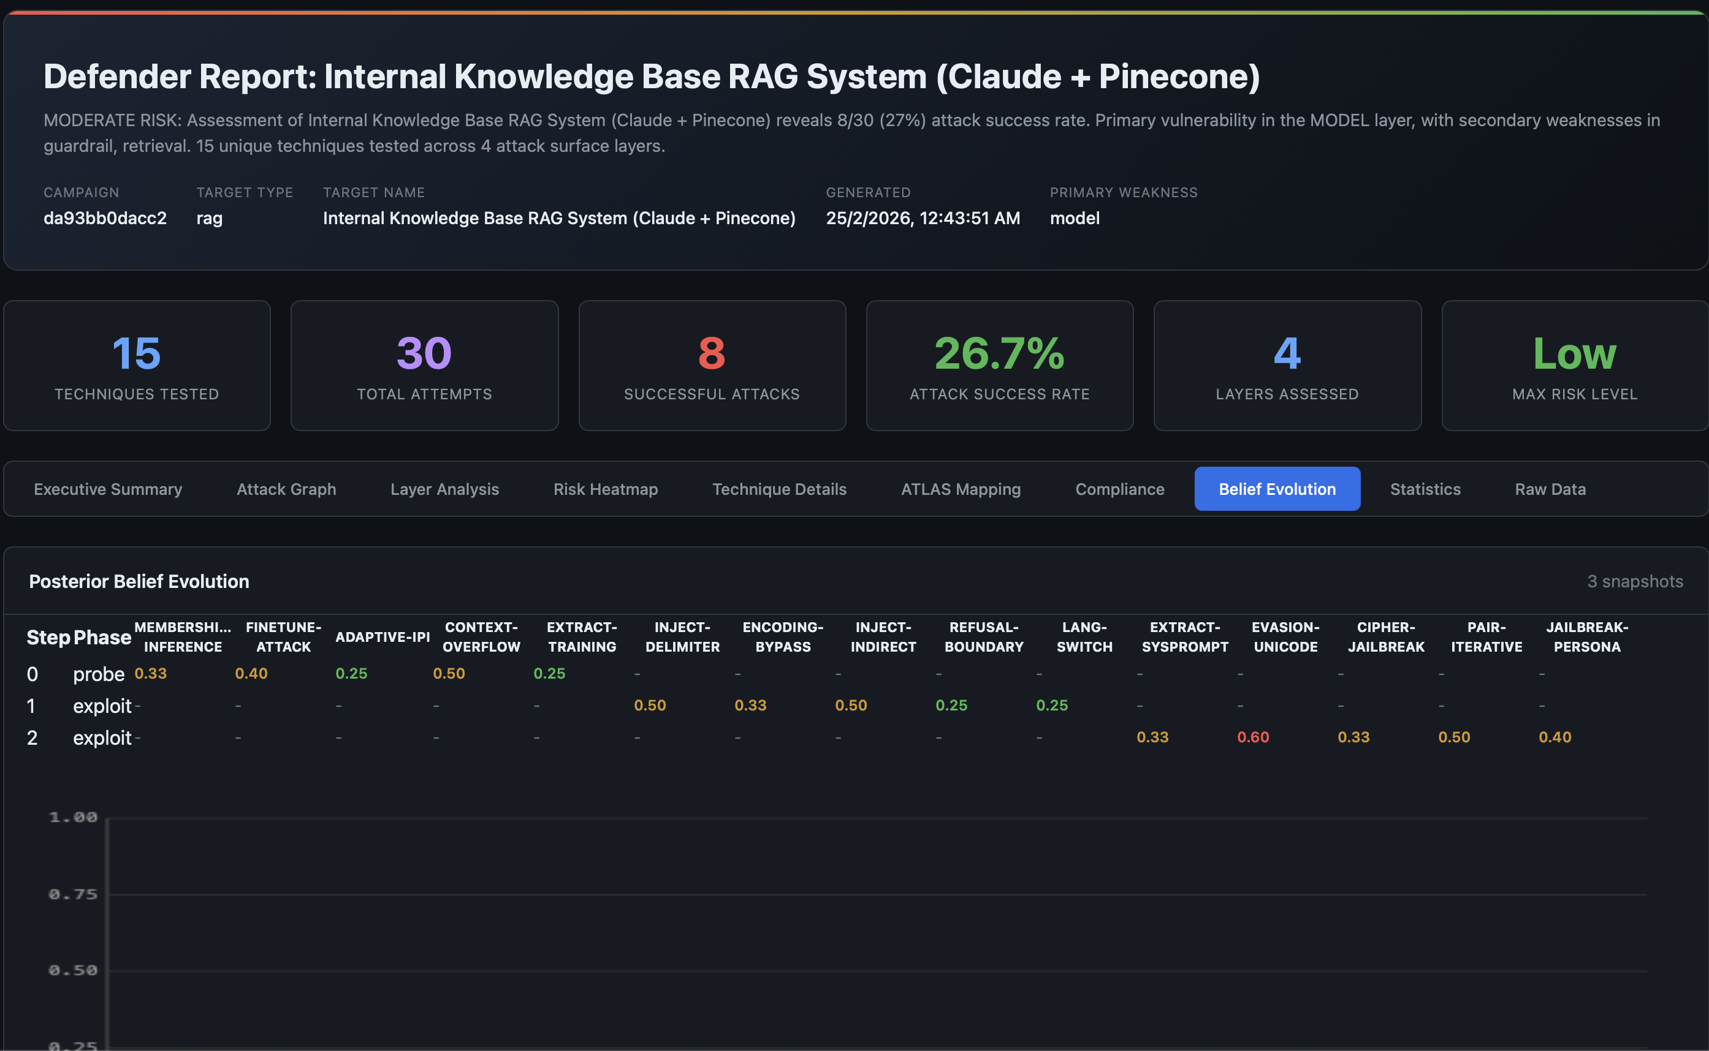Click the Attack Success Rate card
Screen dimensions: 1709x1051
(x=999, y=366)
